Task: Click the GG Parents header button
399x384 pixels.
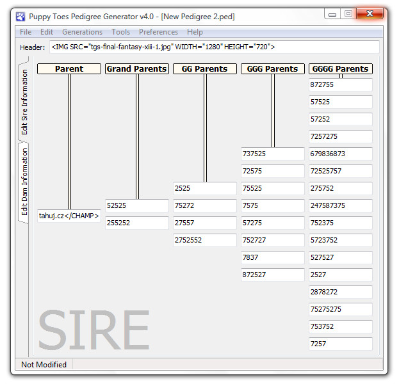Action: 205,69
